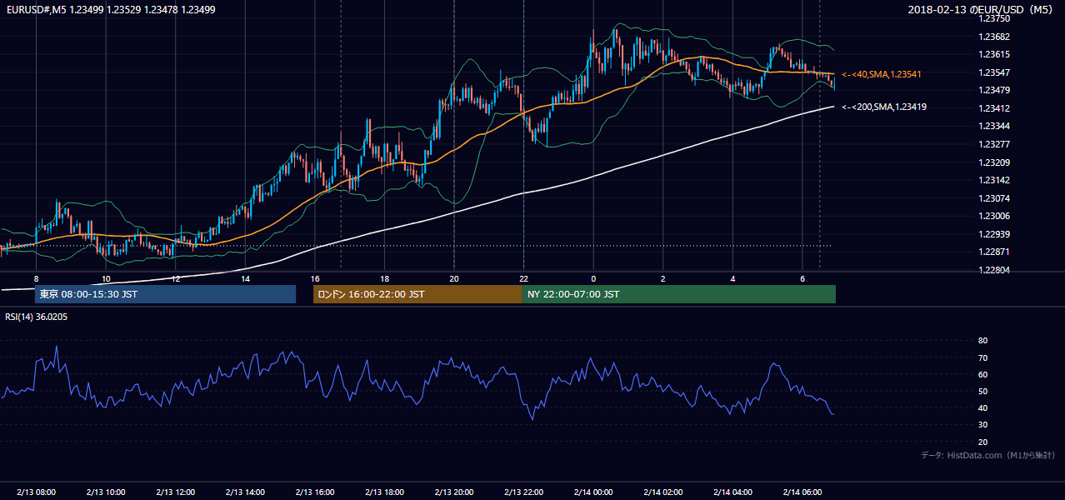Click the RSI scale level 60
The width and height of the screenshot is (1065, 500).
coord(982,374)
